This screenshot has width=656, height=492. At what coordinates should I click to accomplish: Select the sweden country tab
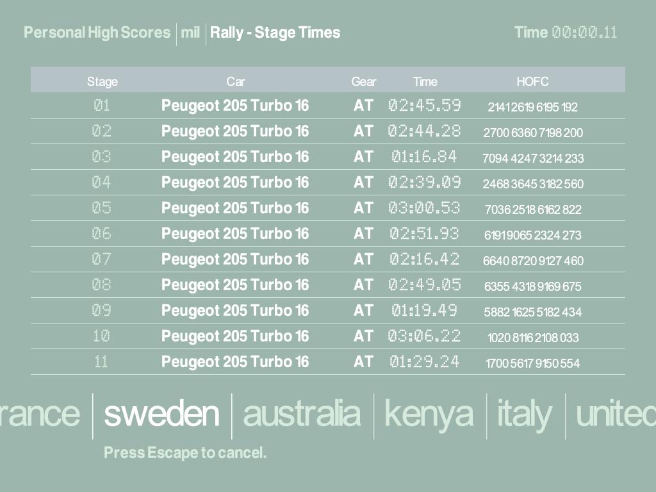[161, 414]
